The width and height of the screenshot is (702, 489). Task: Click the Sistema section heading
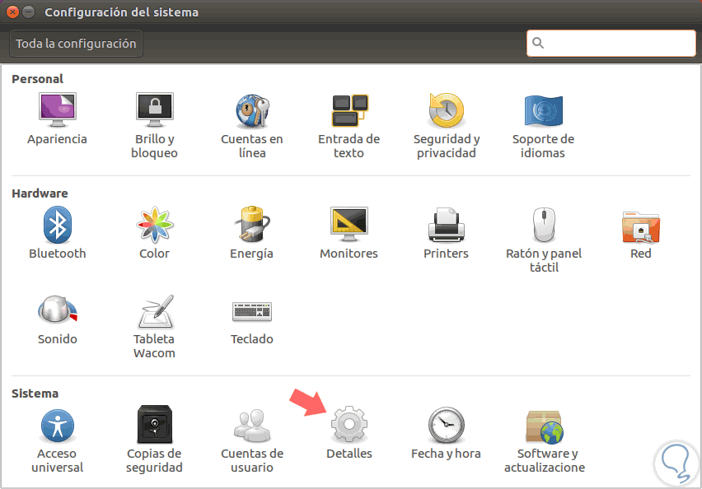coord(35,394)
